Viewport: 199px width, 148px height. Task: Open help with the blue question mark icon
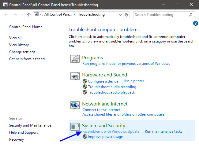tap(195, 23)
